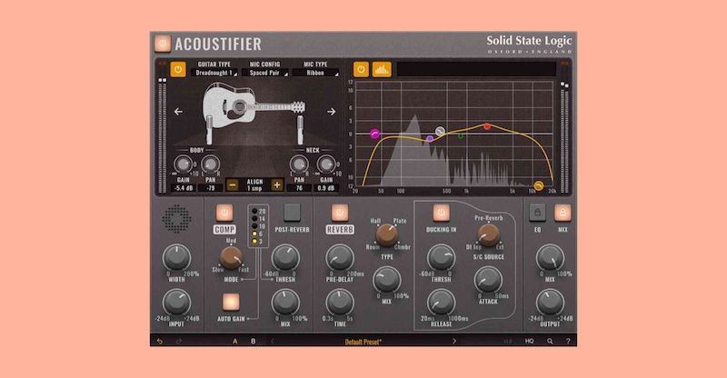Click the reverb Mix knob
This screenshot has width=727, height=378.
(x=387, y=280)
